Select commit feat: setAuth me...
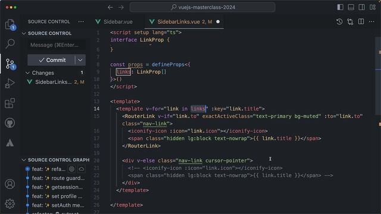The image size is (381, 214). [x=58, y=205]
